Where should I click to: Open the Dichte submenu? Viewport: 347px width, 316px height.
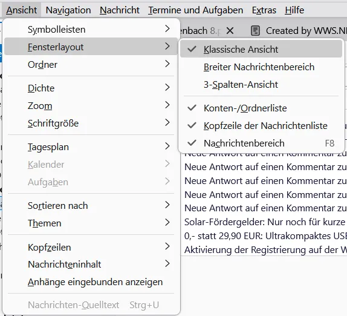click(91, 88)
